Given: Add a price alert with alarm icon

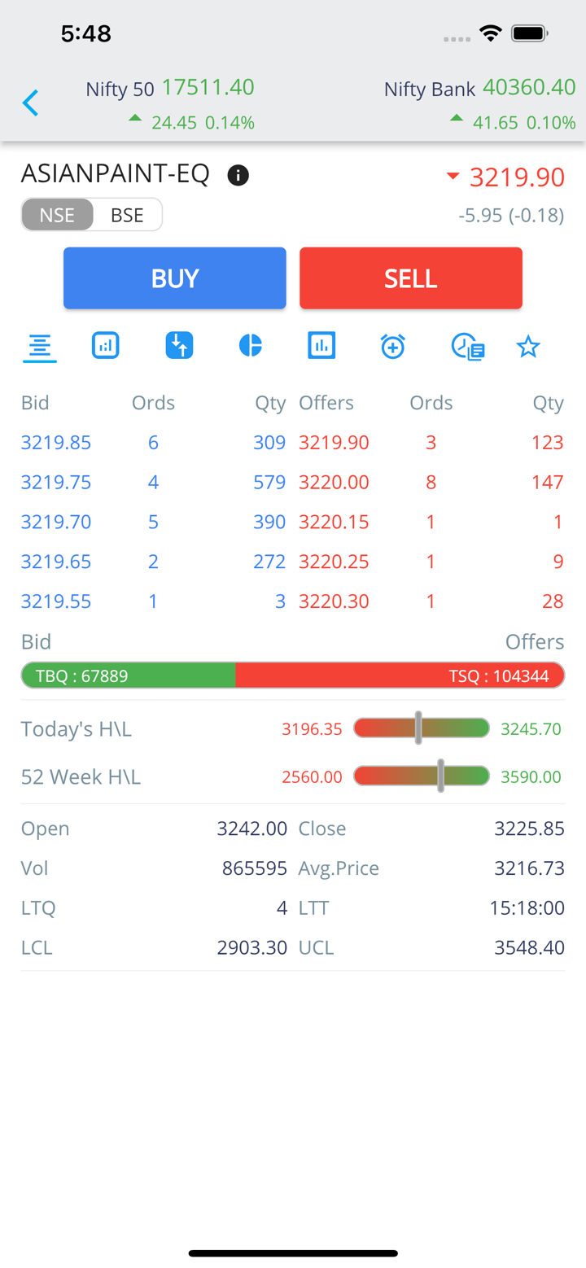Looking at the screenshot, I should 393,347.
